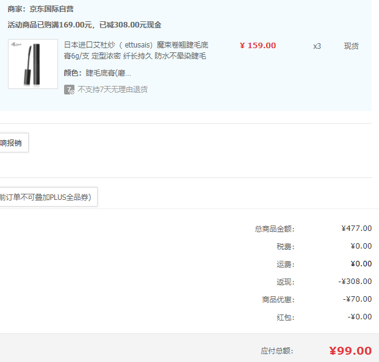Viewport: 379px width, 362px height.
Task: Open the 日本进口艾杜纱 product title link
Action: click(x=136, y=51)
